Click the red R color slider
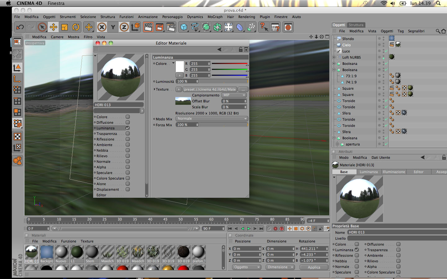The height and width of the screenshot is (279, 447). tap(230, 64)
